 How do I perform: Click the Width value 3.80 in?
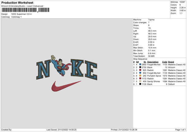coord(182,11)
